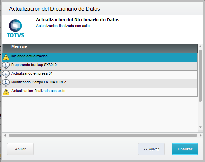Select the Modificando Campo EK_NATUREZ row

(x=100, y=83)
